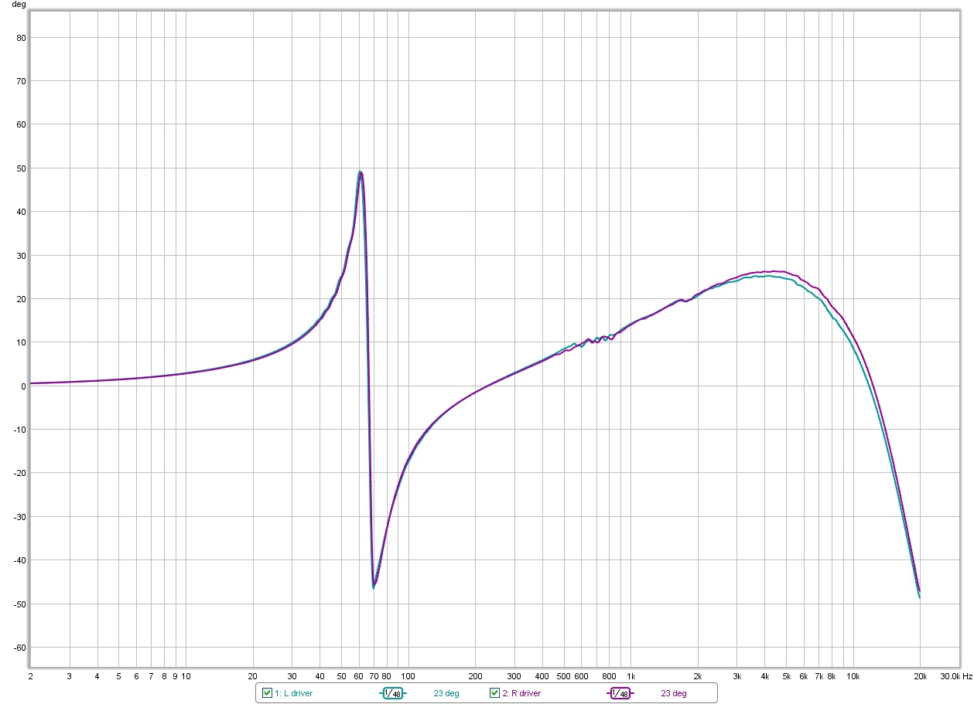Uncheck the 1: L driver trace checkbox
The image size is (974, 704).
coord(267,693)
